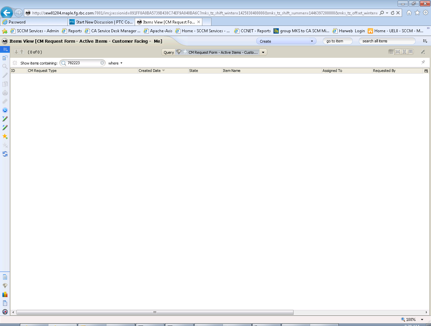Viewport: 431px width, 326px height.
Task: Switch to the Start New Discussion PTC tab
Action: click(x=101, y=22)
